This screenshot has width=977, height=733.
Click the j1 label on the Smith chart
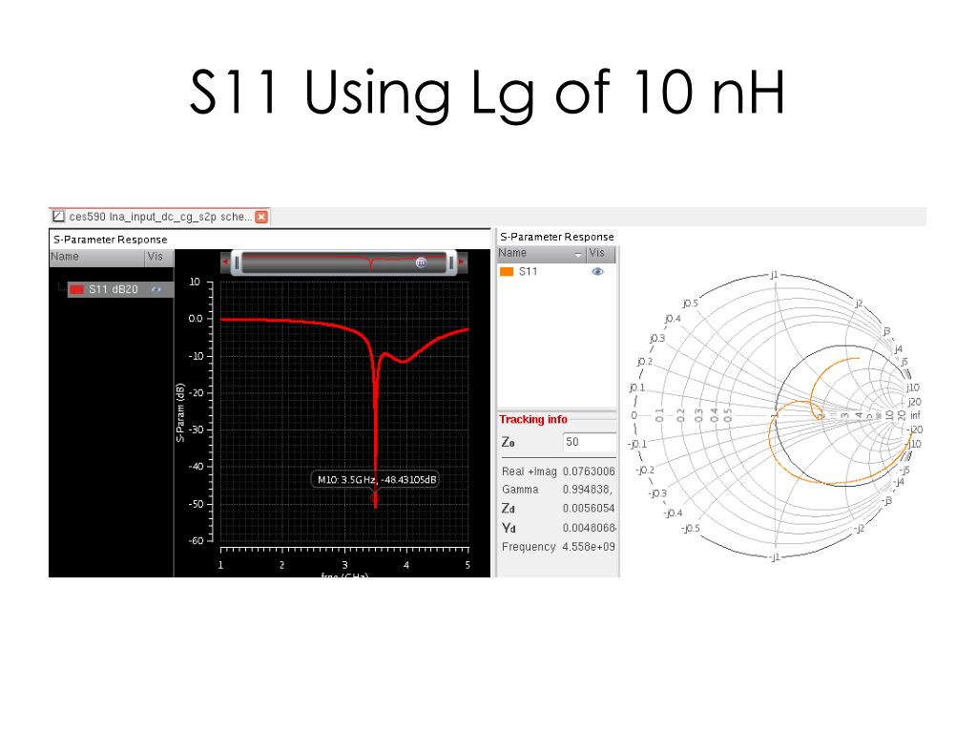[774, 274]
